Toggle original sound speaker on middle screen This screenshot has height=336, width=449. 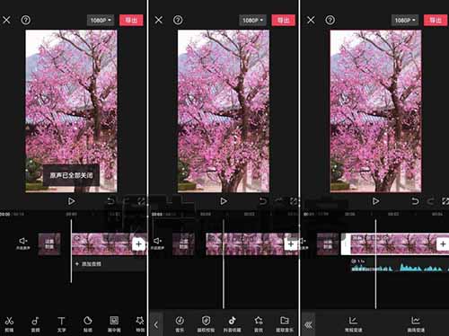coord(157,243)
